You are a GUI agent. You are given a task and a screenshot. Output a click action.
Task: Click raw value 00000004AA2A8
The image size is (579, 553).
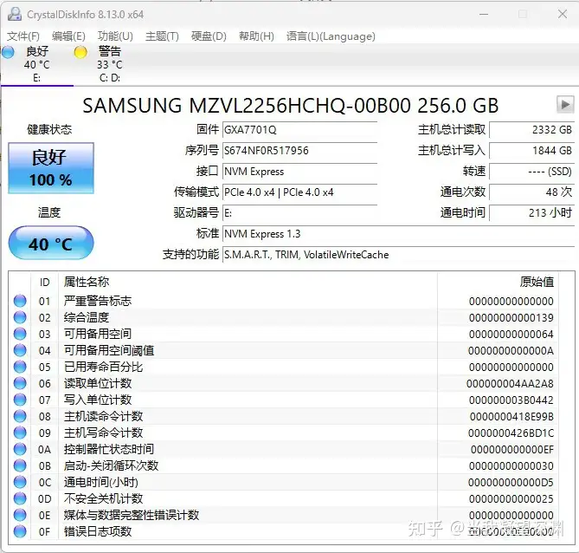pos(510,384)
